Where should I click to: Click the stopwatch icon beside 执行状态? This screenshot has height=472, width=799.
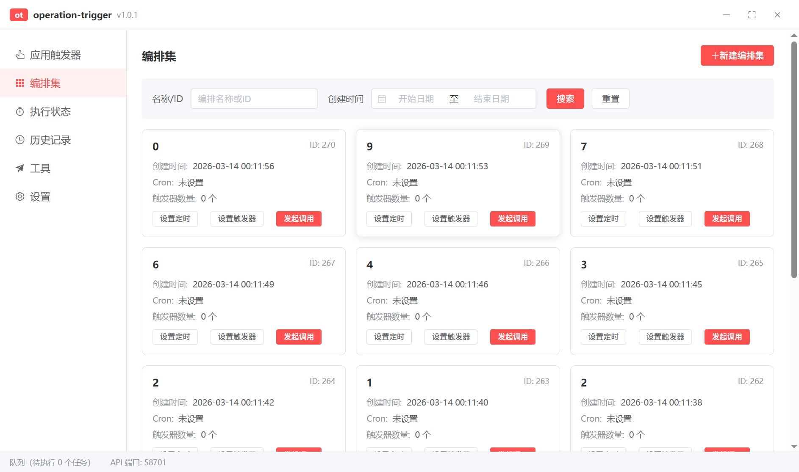20,112
